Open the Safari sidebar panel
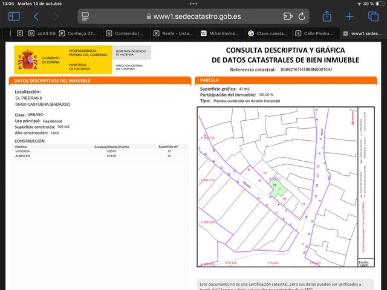The width and height of the screenshot is (387, 290). click(x=12, y=16)
